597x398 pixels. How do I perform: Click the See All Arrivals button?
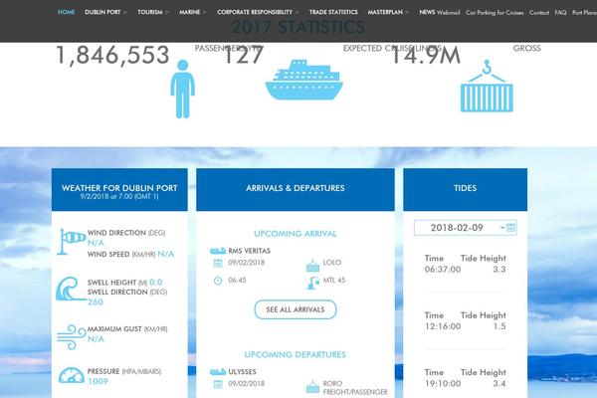pos(296,309)
